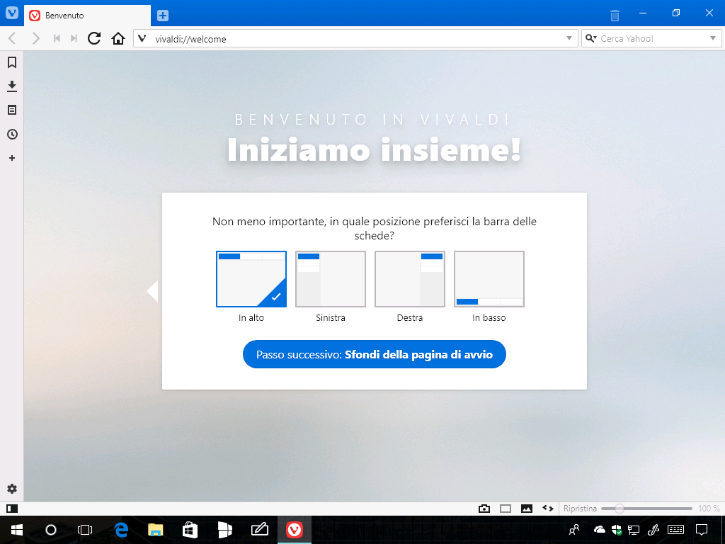Click the fast forward navigation button
725x544 pixels.
(x=74, y=38)
